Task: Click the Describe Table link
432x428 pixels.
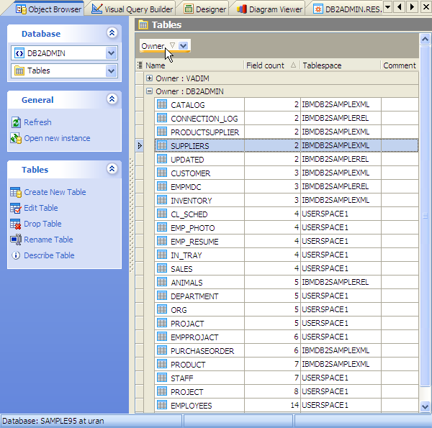Action: click(x=49, y=255)
